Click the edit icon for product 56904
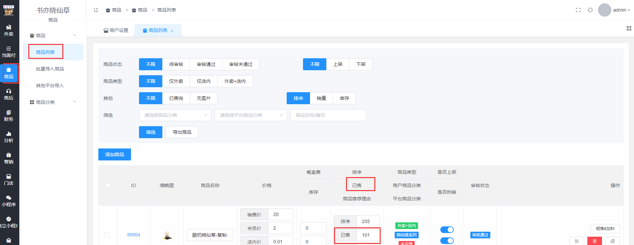 click(x=577, y=241)
